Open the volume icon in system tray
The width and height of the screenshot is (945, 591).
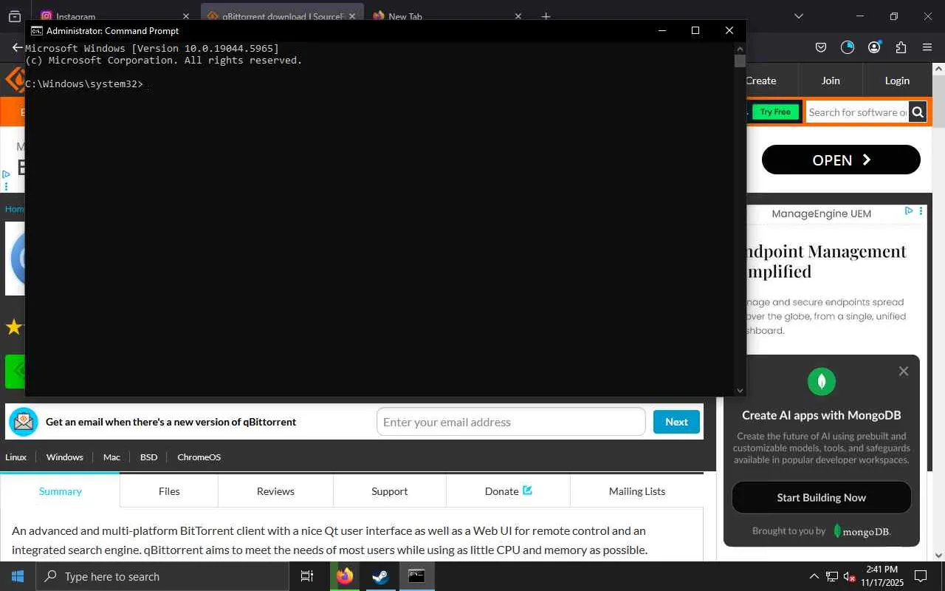click(849, 576)
